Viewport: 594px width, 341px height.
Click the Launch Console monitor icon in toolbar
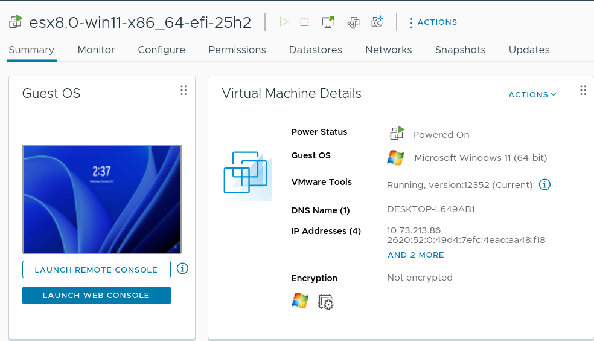[328, 22]
